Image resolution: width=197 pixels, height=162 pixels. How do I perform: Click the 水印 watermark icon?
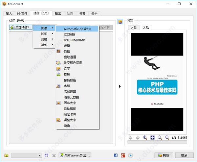point(58,86)
